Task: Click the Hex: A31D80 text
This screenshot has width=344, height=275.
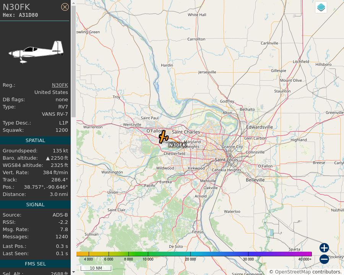Action: [20, 15]
